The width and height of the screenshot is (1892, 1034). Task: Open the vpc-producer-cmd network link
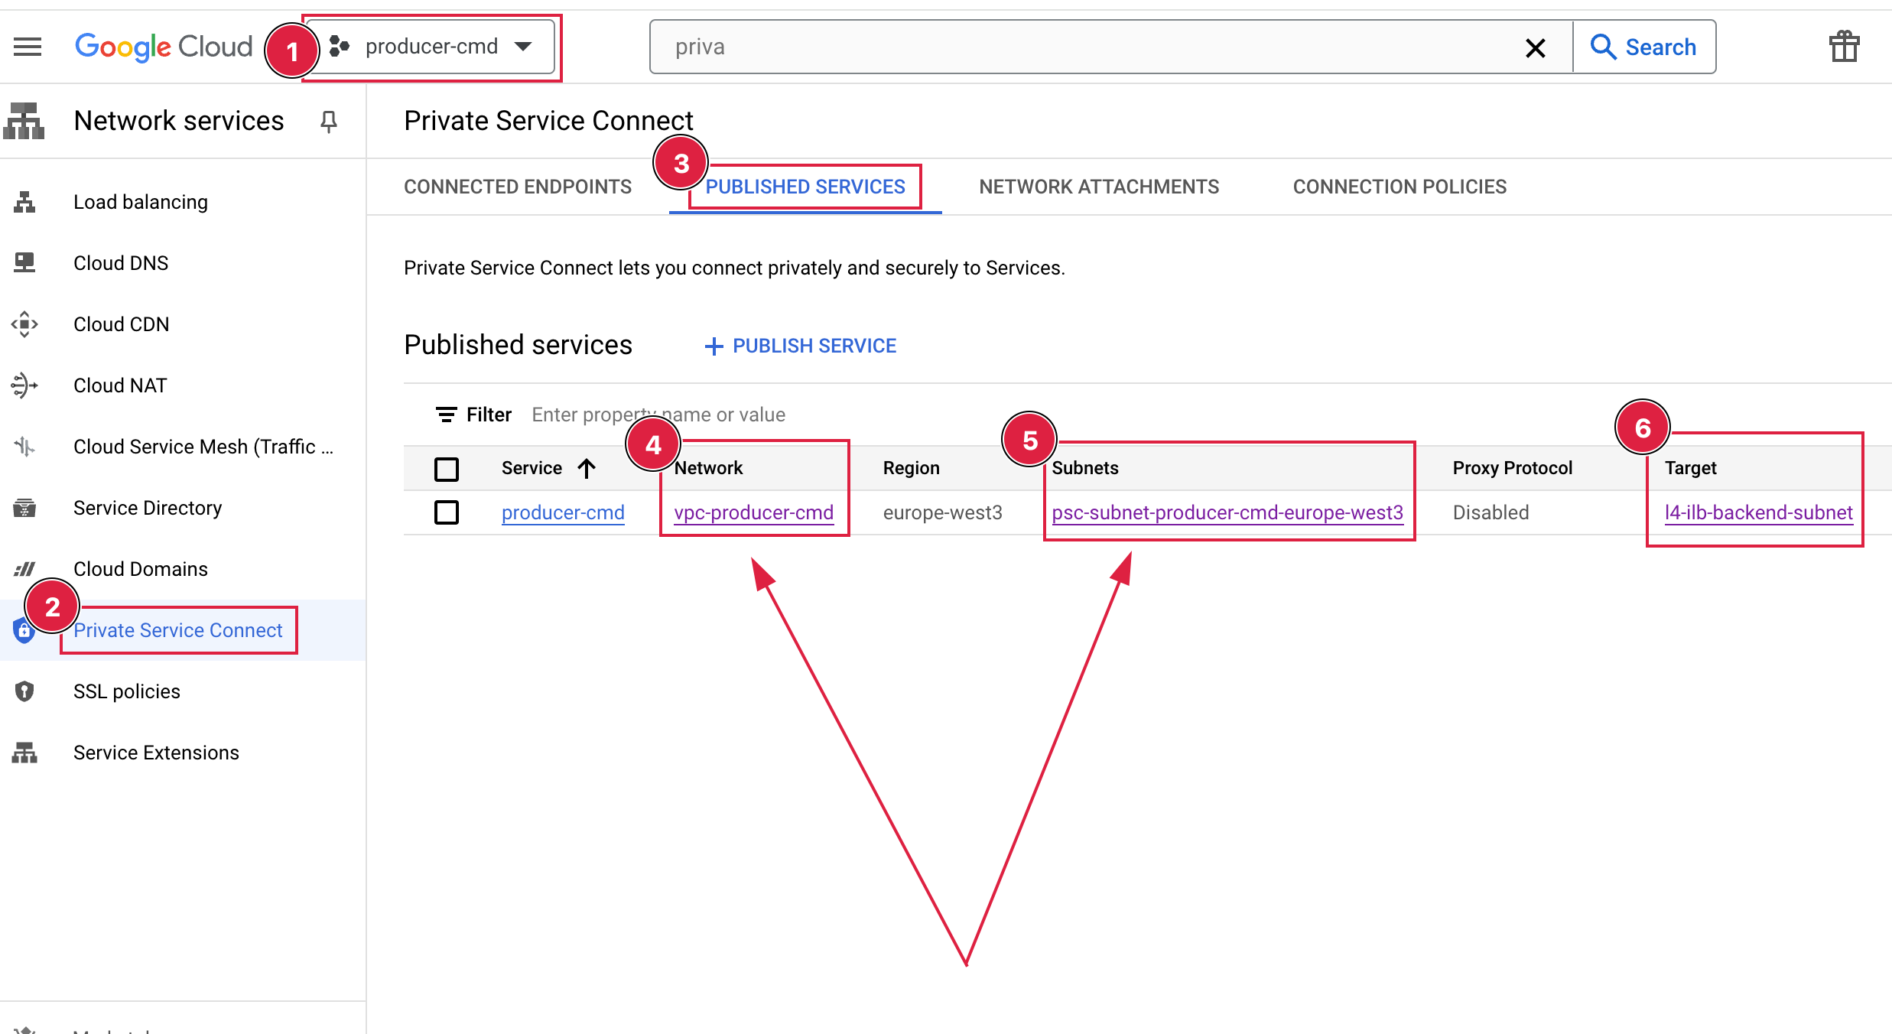(753, 512)
